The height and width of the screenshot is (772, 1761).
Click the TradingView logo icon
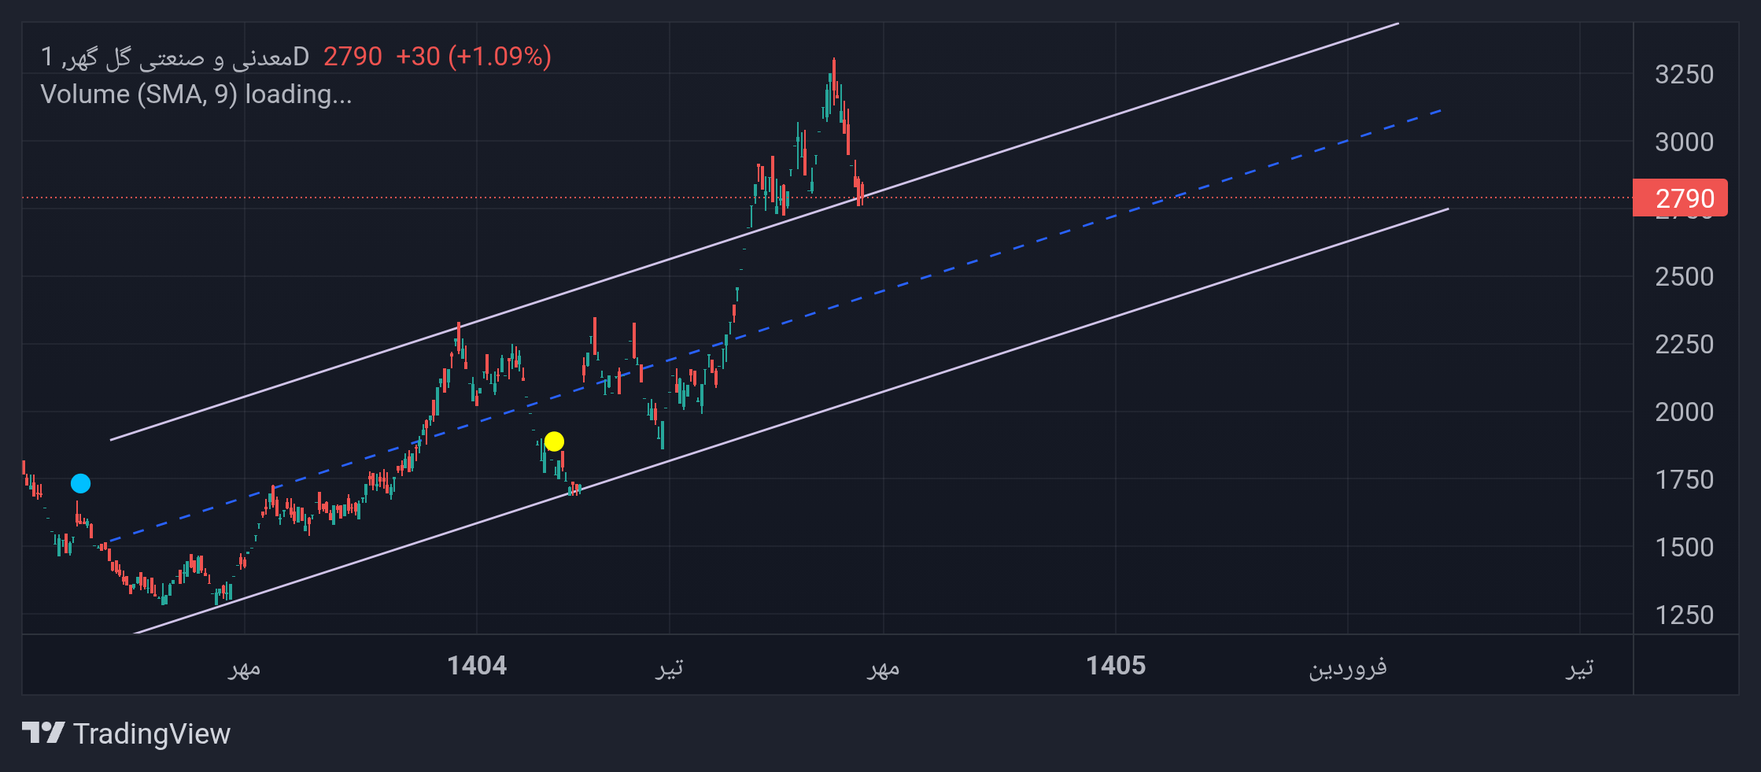click(43, 733)
